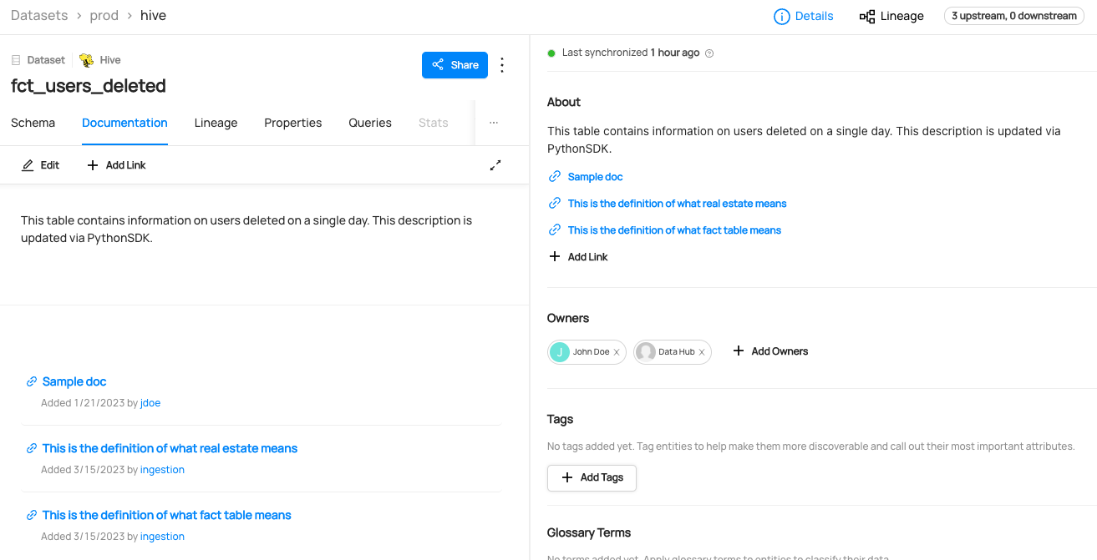The image size is (1097, 560).
Task: Click the synchronization help icon after '1 hour ago'
Action: 708,53
